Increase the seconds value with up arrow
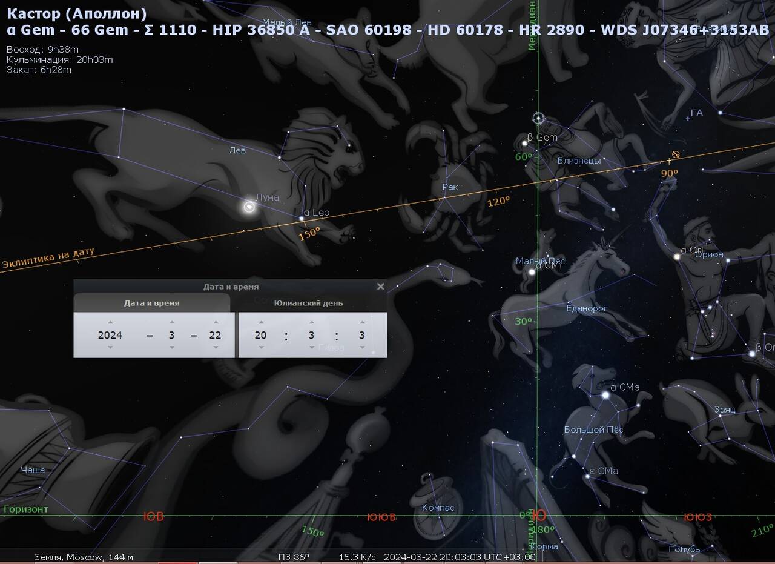The width and height of the screenshot is (775, 564). point(362,323)
